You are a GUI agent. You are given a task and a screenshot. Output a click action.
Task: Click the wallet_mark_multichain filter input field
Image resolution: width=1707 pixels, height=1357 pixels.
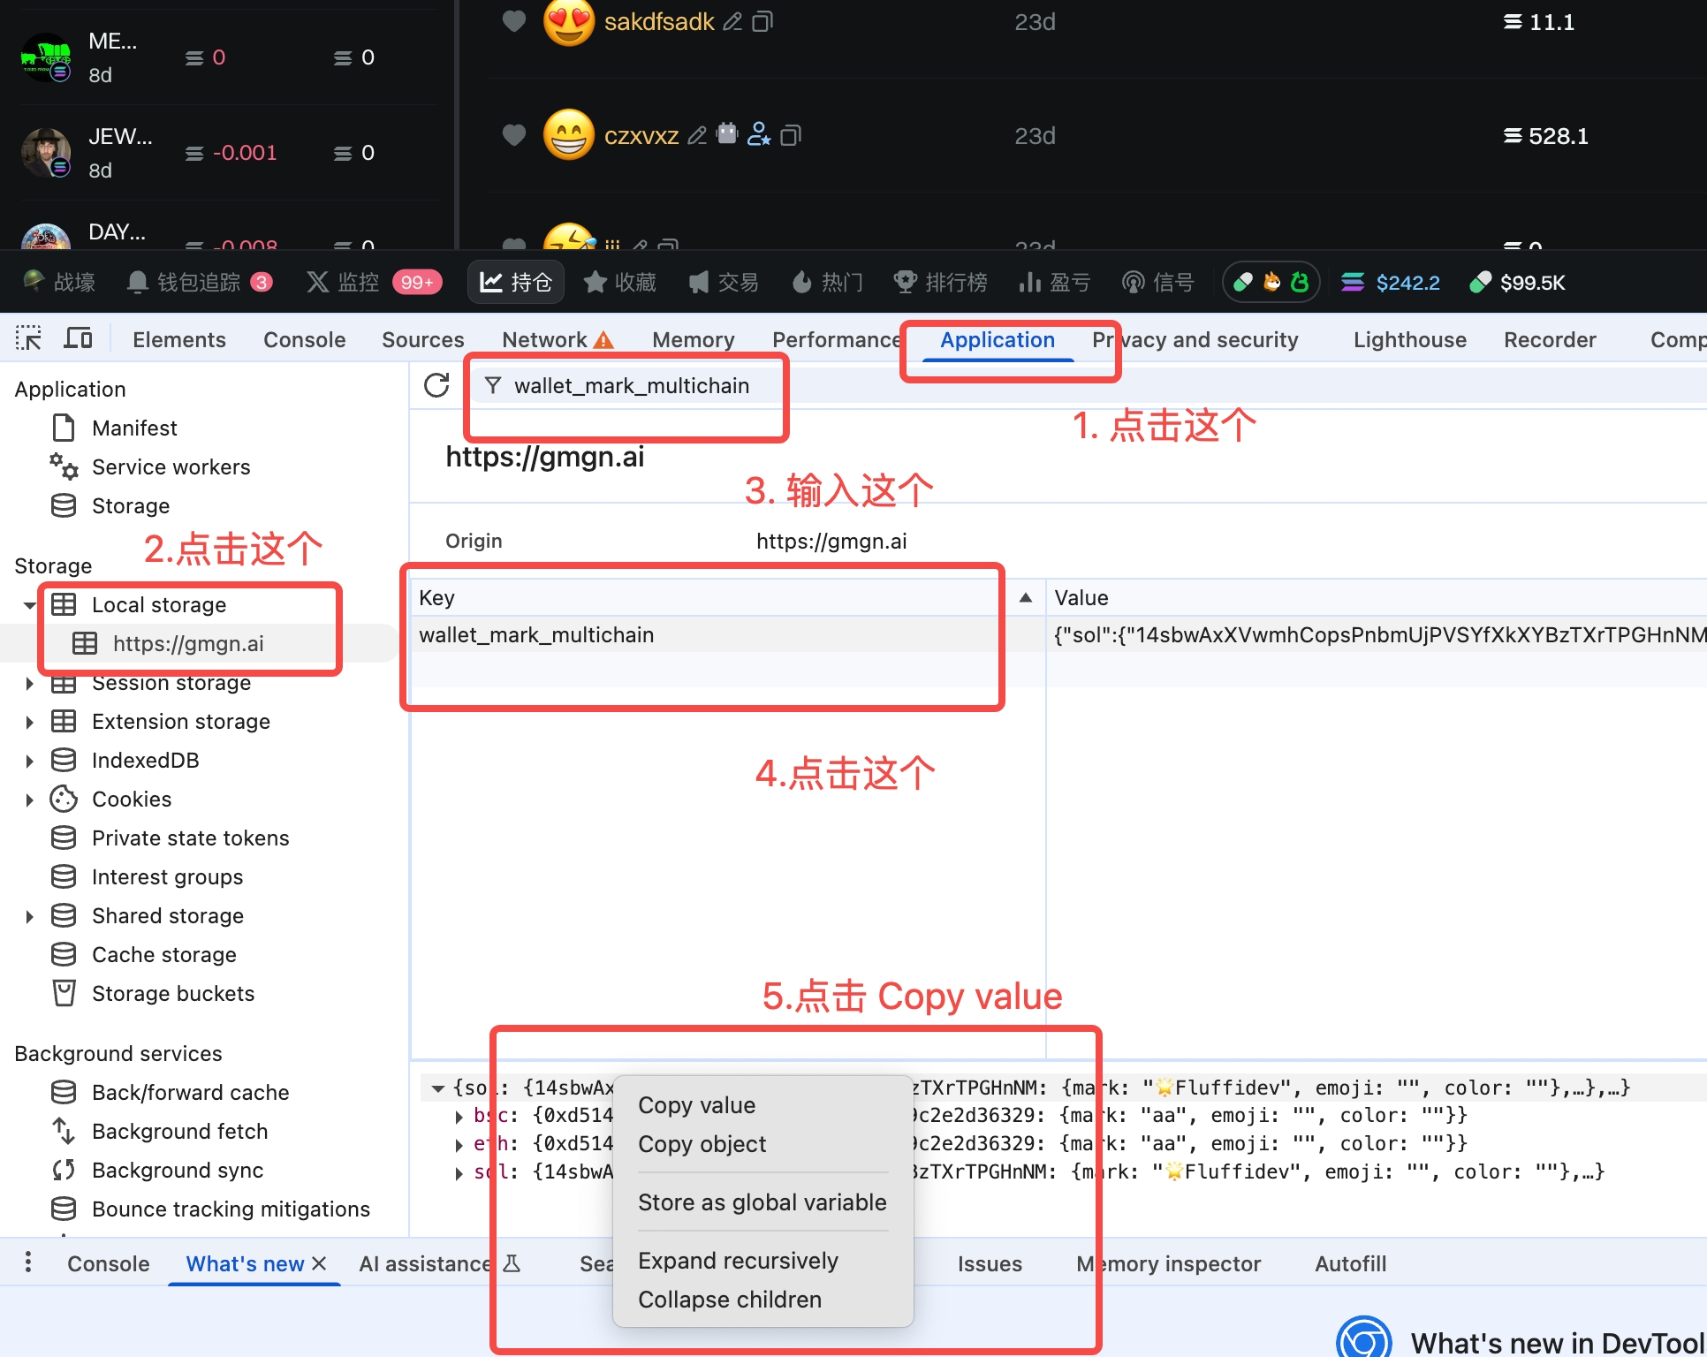[632, 386]
